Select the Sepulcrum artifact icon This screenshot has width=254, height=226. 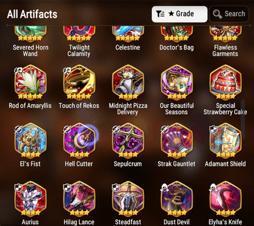click(128, 140)
